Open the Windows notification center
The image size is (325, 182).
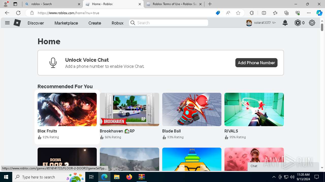(x=317, y=177)
